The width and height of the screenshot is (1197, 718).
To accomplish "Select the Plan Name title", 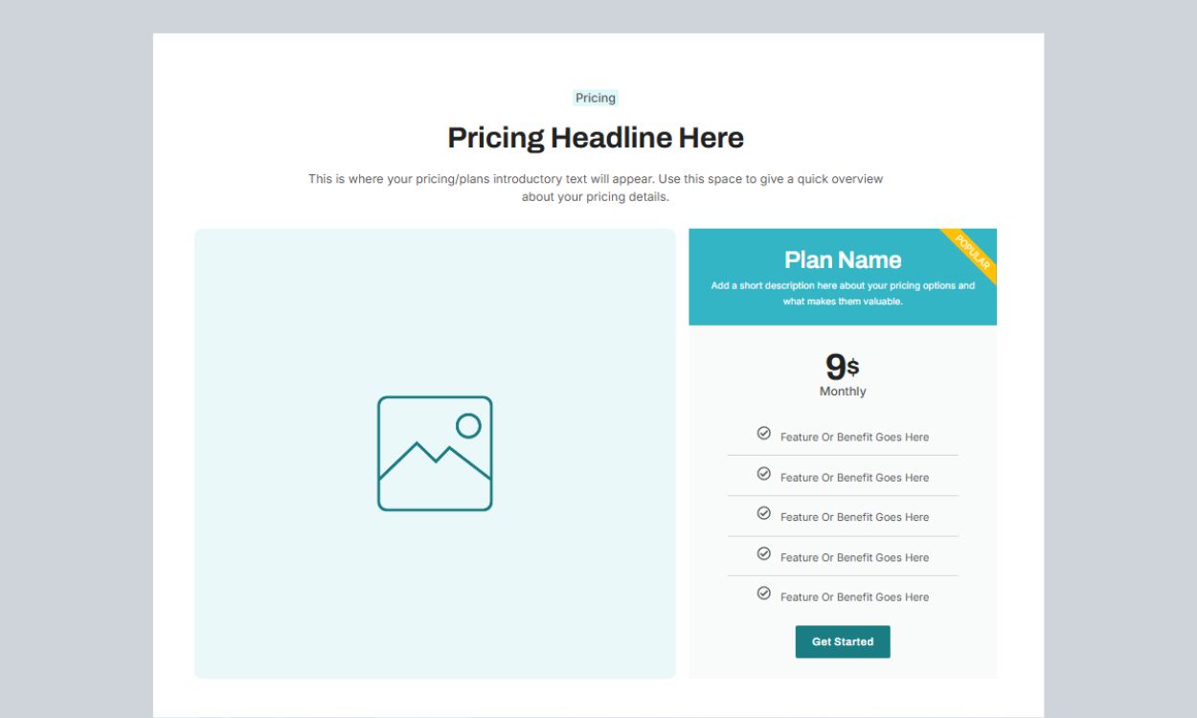I will point(843,259).
